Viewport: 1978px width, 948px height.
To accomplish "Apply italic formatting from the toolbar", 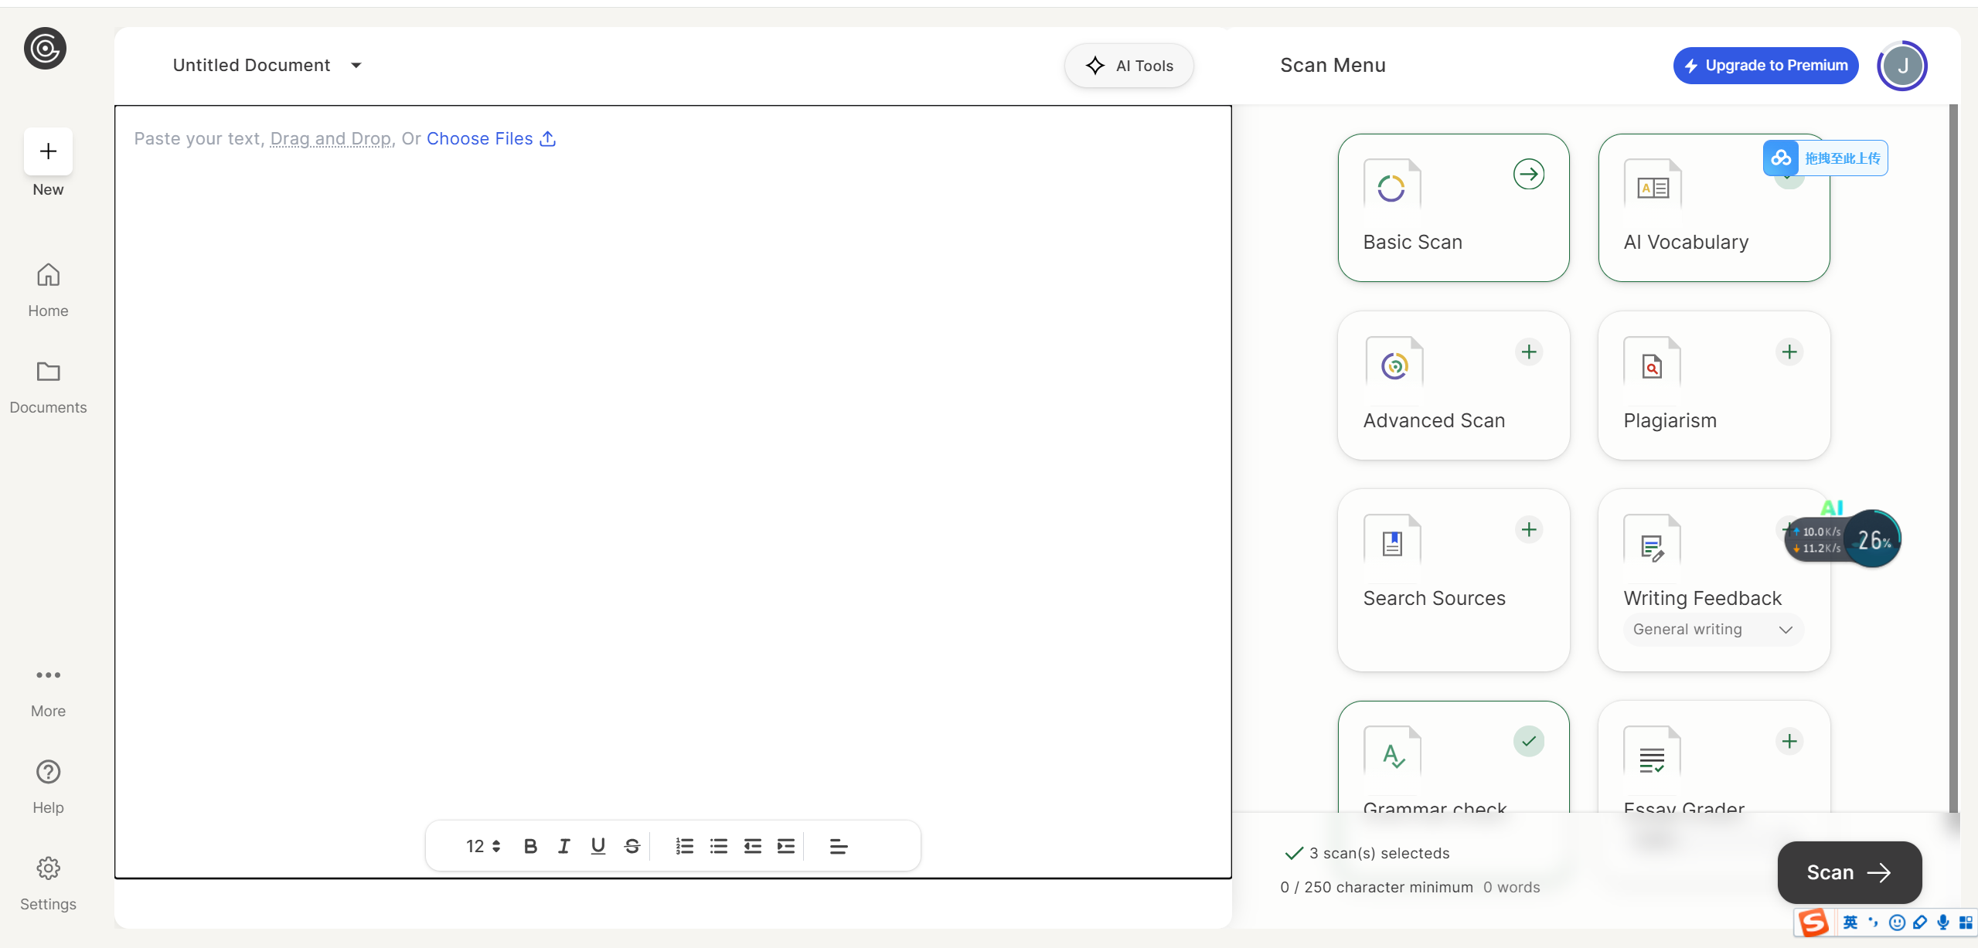I will (x=564, y=846).
